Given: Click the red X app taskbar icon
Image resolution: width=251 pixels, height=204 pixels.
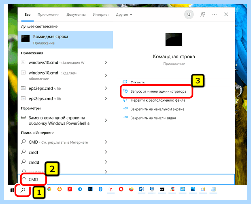Looking at the screenshot, I should (x=70, y=189).
